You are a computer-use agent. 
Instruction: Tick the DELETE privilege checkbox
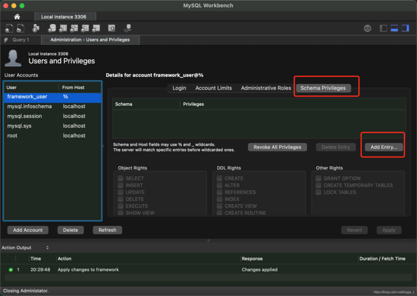coord(120,199)
